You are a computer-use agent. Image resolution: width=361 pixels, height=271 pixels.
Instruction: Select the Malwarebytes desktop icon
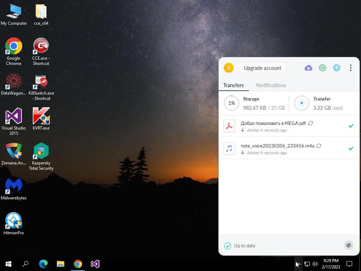point(14,189)
